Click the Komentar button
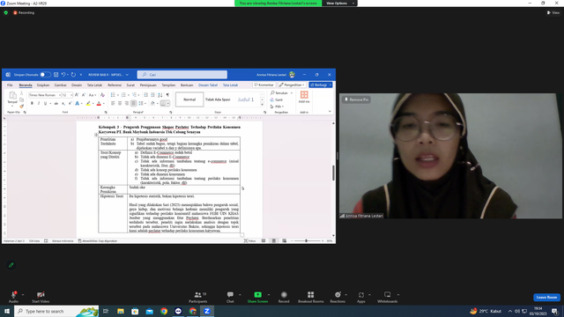Screen dimensions: 564x317 click(264, 85)
